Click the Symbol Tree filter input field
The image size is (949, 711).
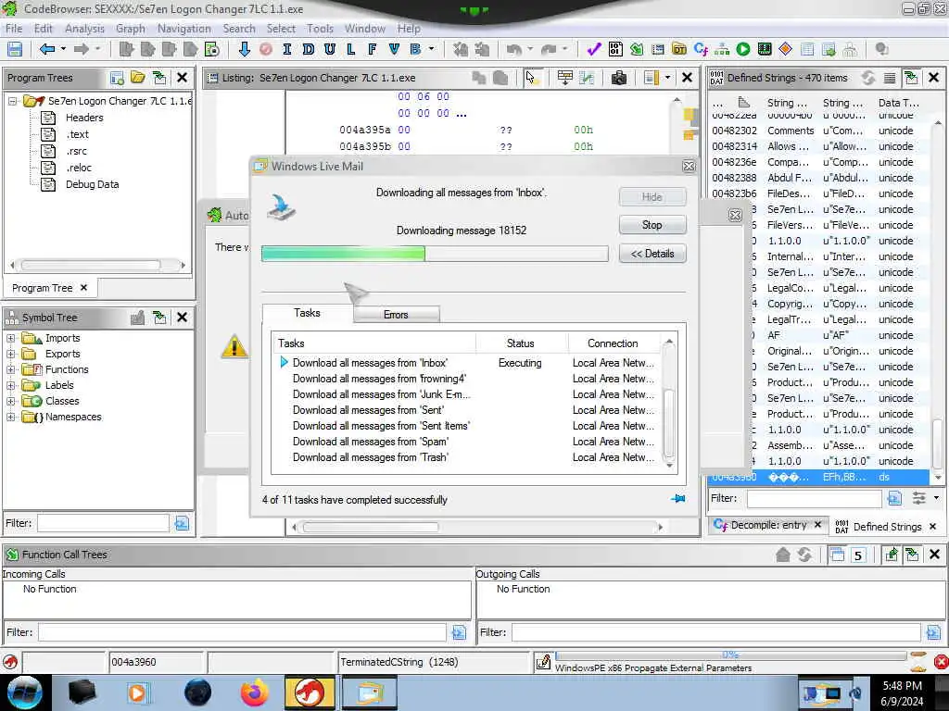coord(103,524)
